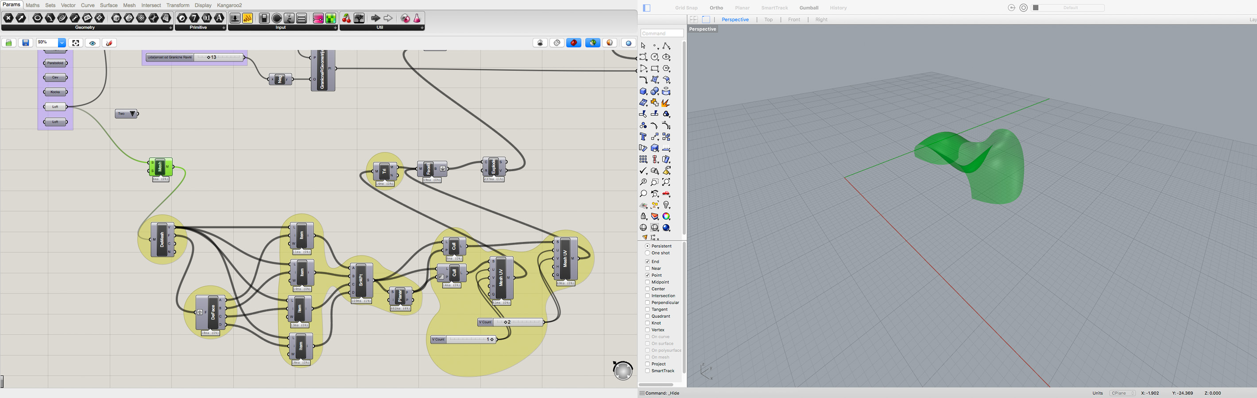Toggle the Rhino left sidebar panel icon

click(x=647, y=8)
